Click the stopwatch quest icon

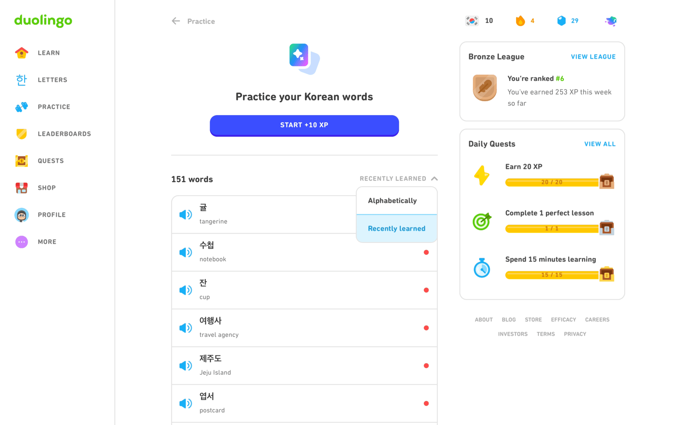point(482,268)
